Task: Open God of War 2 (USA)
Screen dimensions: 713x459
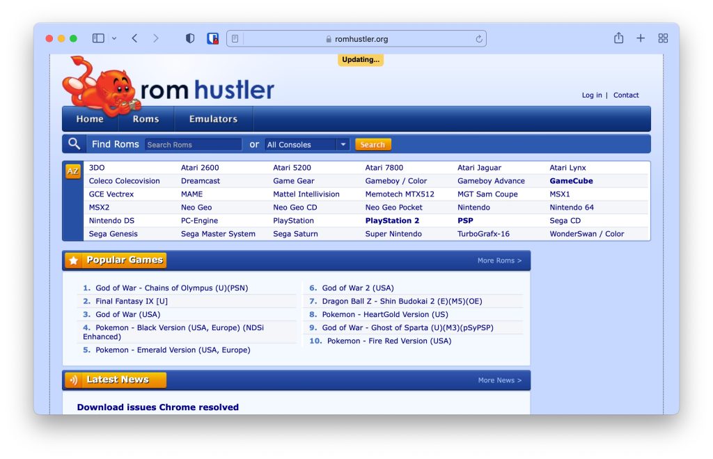Action: point(358,288)
